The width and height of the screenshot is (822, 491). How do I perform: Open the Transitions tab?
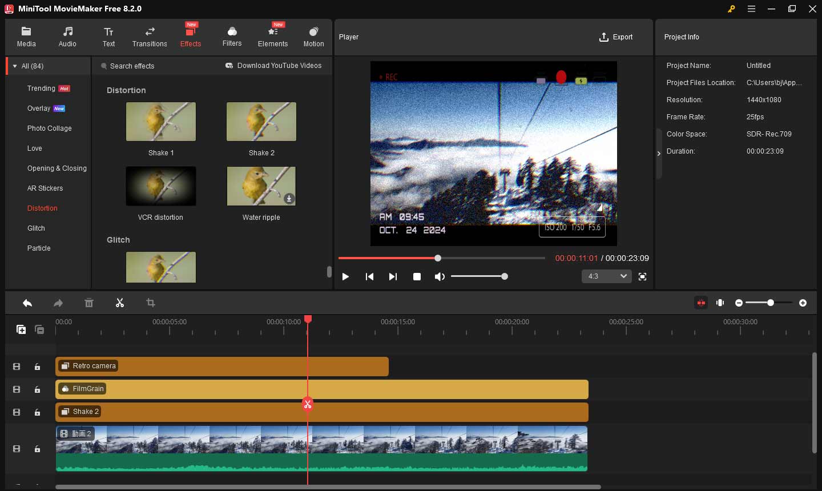pos(150,37)
